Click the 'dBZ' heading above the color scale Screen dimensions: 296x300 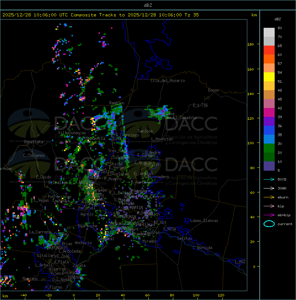point(277,19)
